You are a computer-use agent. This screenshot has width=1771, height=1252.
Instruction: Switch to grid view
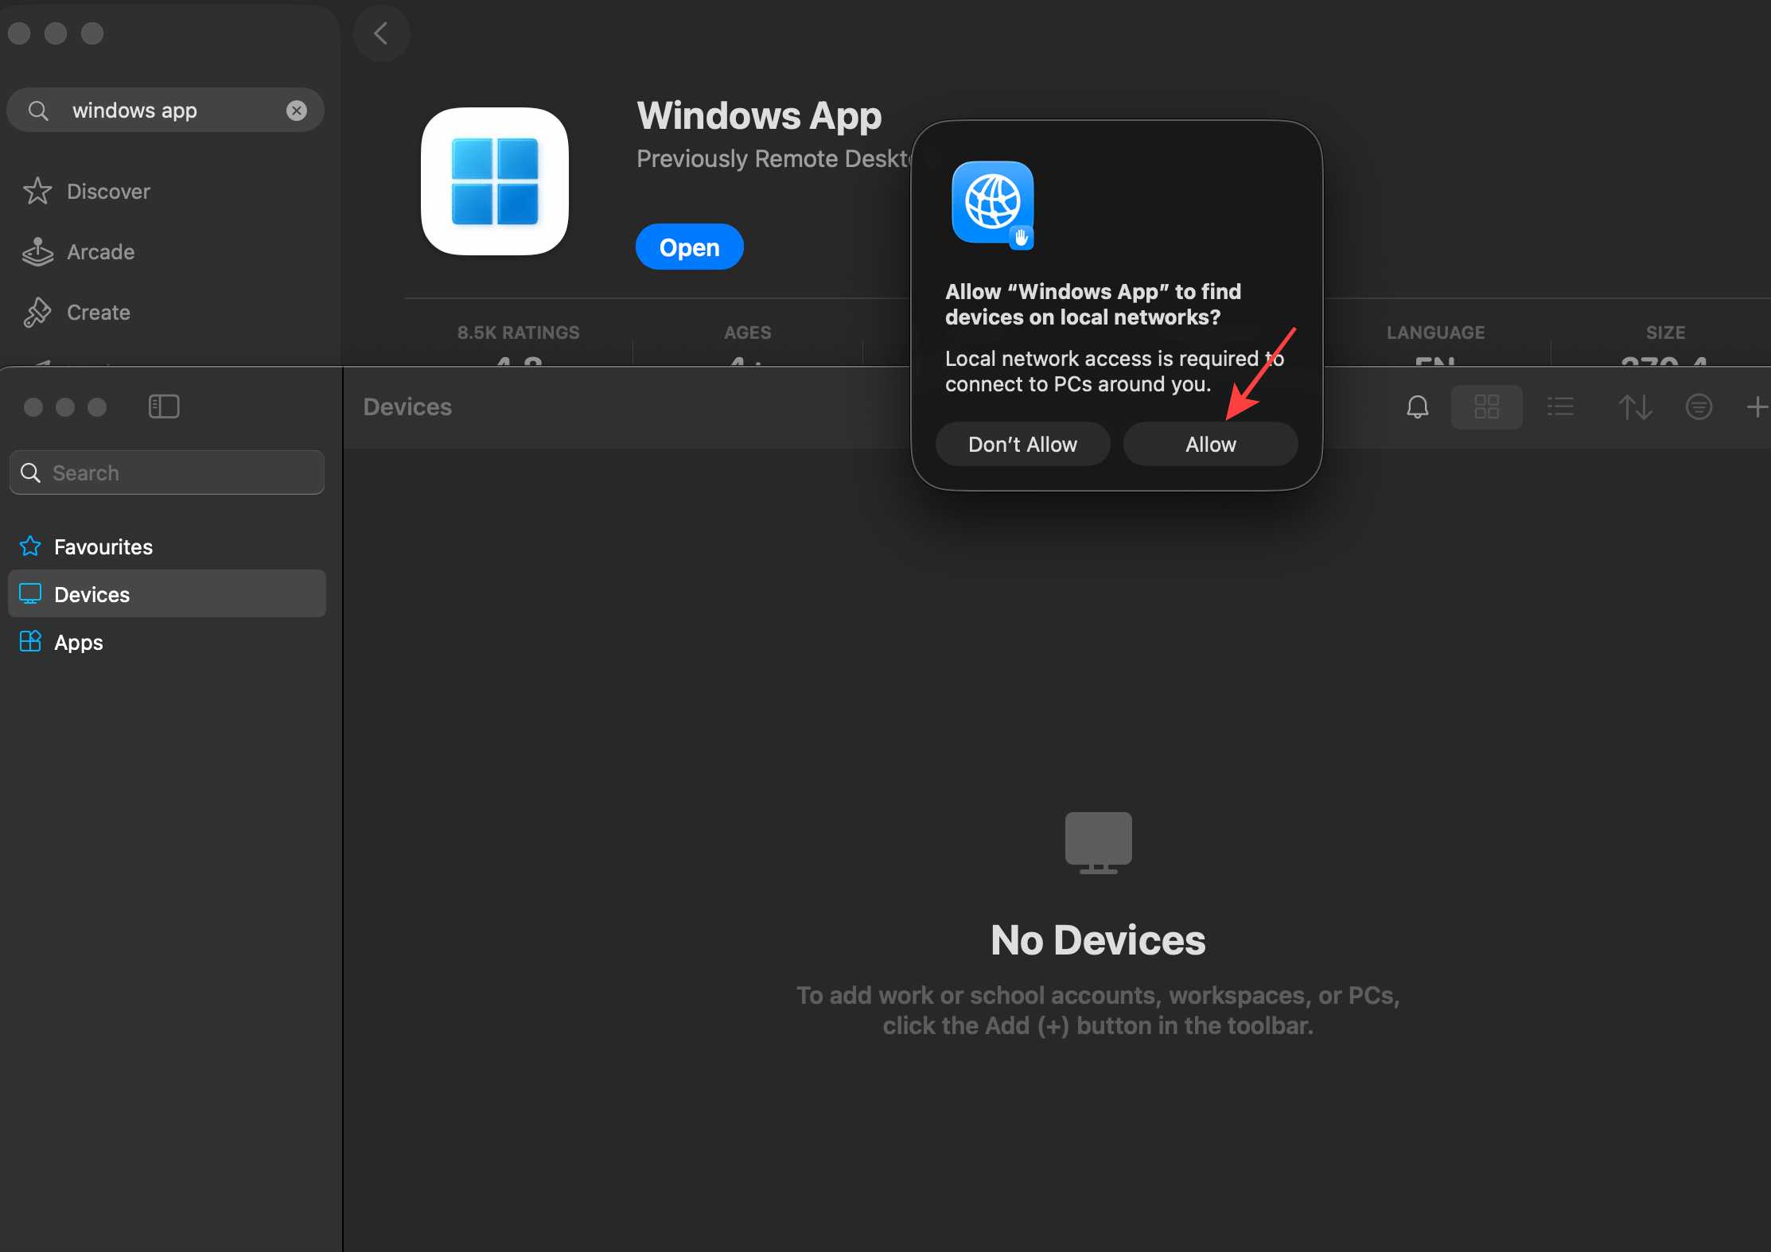1486,407
